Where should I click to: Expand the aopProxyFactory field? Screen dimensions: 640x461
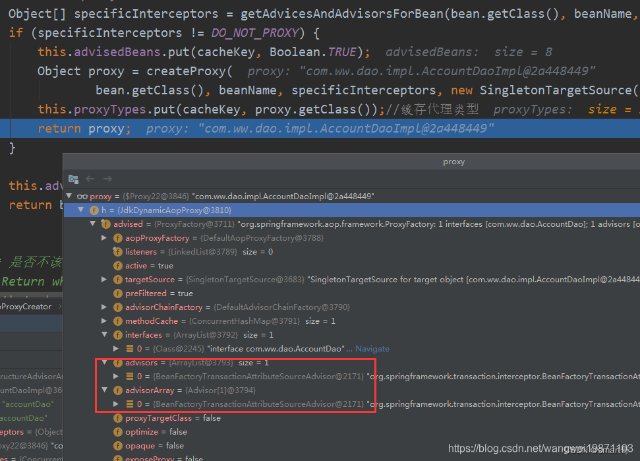pos(105,237)
